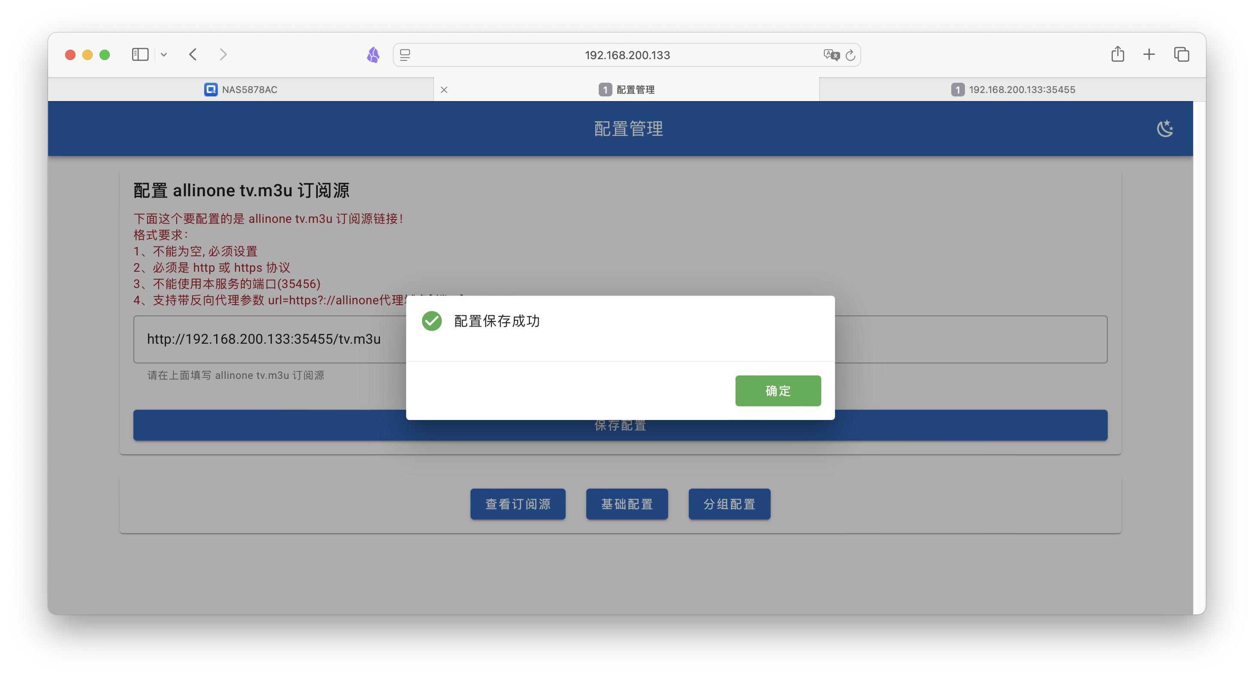Open 分组配置 settings
The width and height of the screenshot is (1254, 678).
tap(729, 504)
